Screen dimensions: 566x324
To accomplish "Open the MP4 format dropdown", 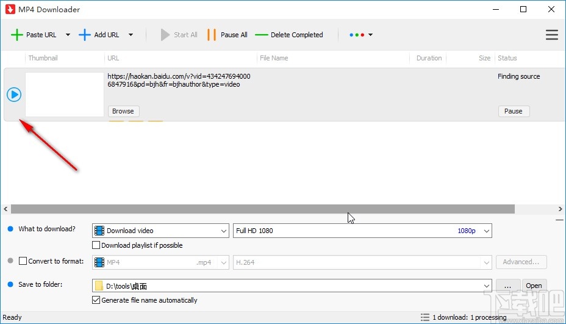I will [x=160, y=262].
